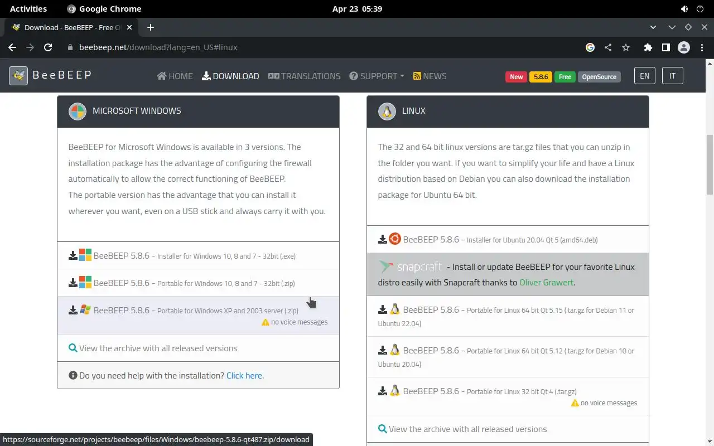The image size is (714, 446).
Task: Open the Chrome three-dot menu
Action: click(x=702, y=47)
